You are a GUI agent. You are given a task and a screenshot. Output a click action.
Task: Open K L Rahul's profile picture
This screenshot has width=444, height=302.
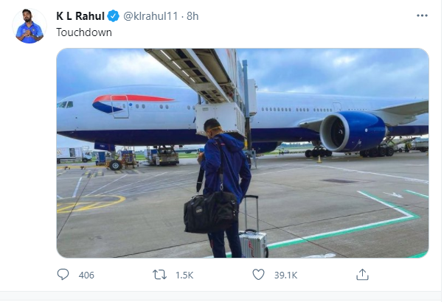pyautogui.click(x=29, y=27)
